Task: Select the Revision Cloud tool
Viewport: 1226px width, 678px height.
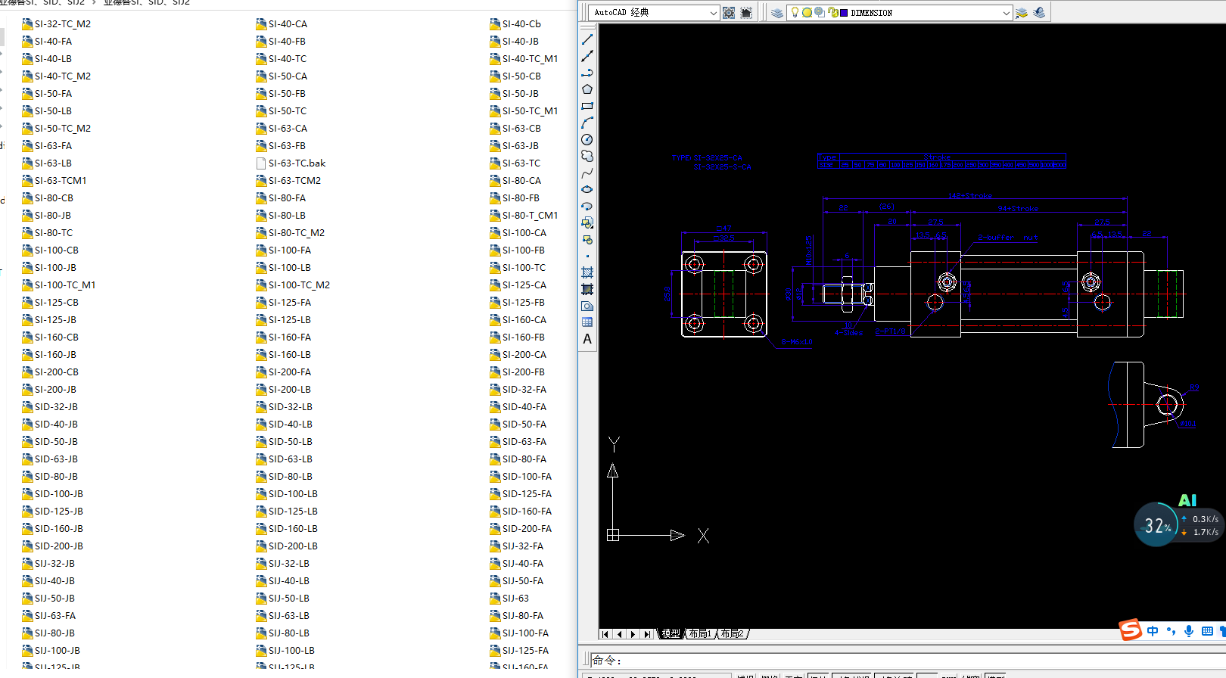Action: 587,156
